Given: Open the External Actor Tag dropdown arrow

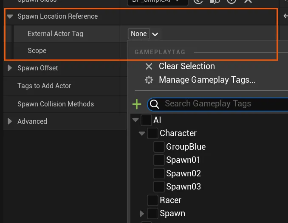Looking at the screenshot, I should [155, 34].
